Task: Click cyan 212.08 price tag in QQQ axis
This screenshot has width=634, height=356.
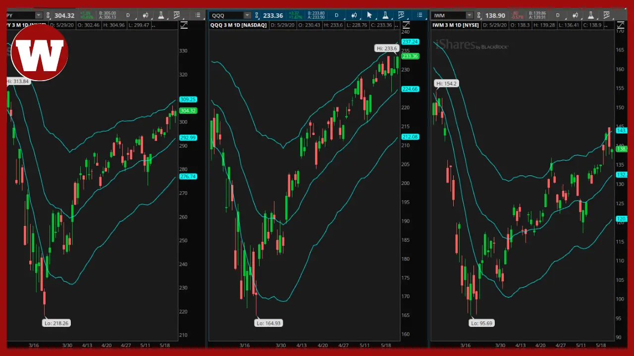Action: pos(410,137)
